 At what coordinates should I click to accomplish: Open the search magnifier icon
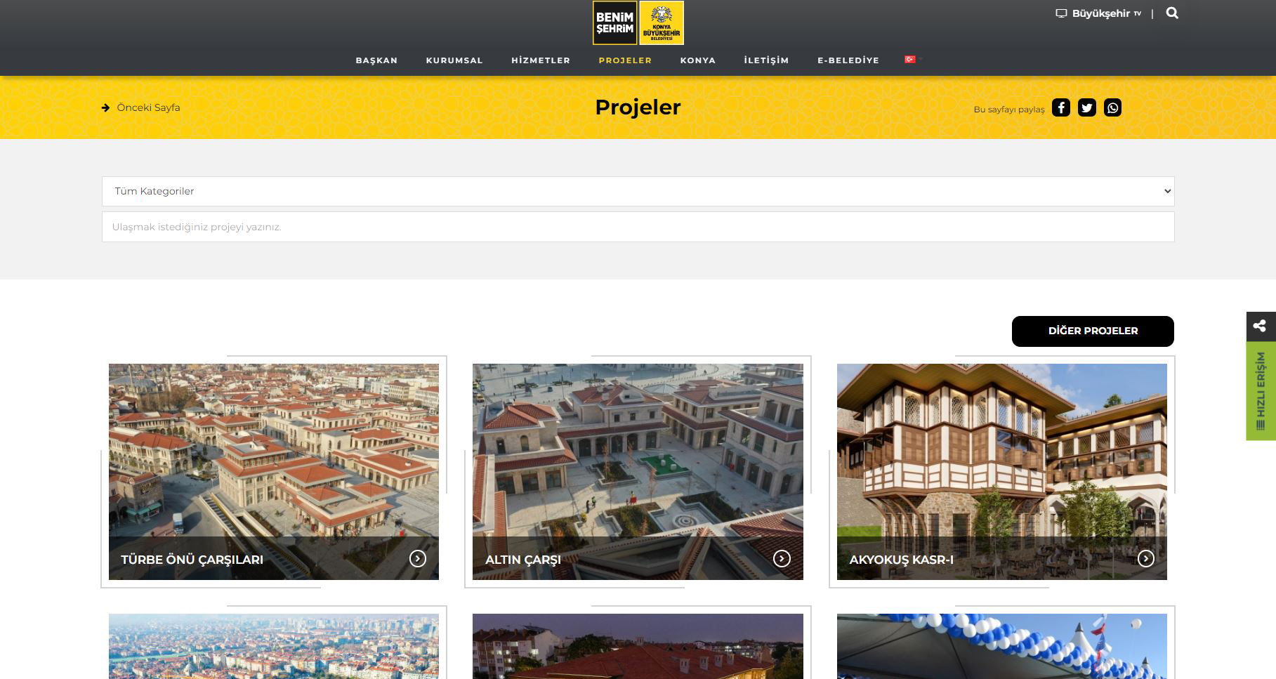click(1172, 13)
